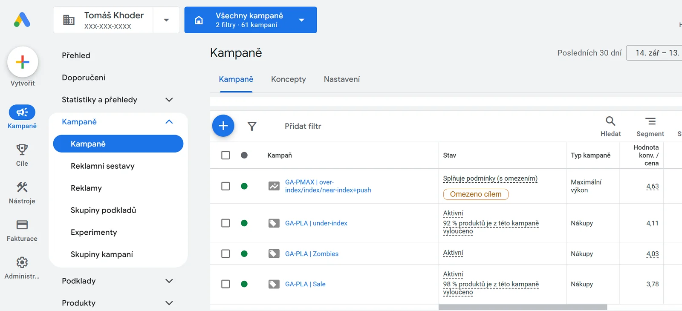Open the Administrace gear icon
Viewport: 682px width, 311px height.
(x=22, y=262)
